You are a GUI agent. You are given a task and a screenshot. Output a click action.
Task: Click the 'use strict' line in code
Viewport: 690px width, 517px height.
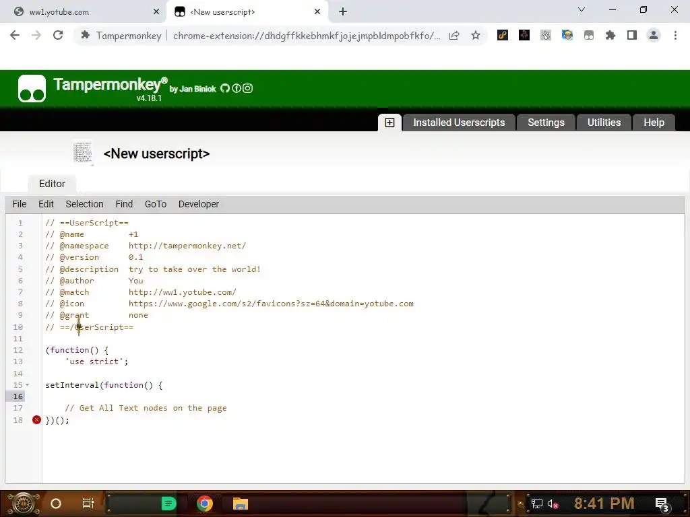pyautogui.click(x=96, y=361)
